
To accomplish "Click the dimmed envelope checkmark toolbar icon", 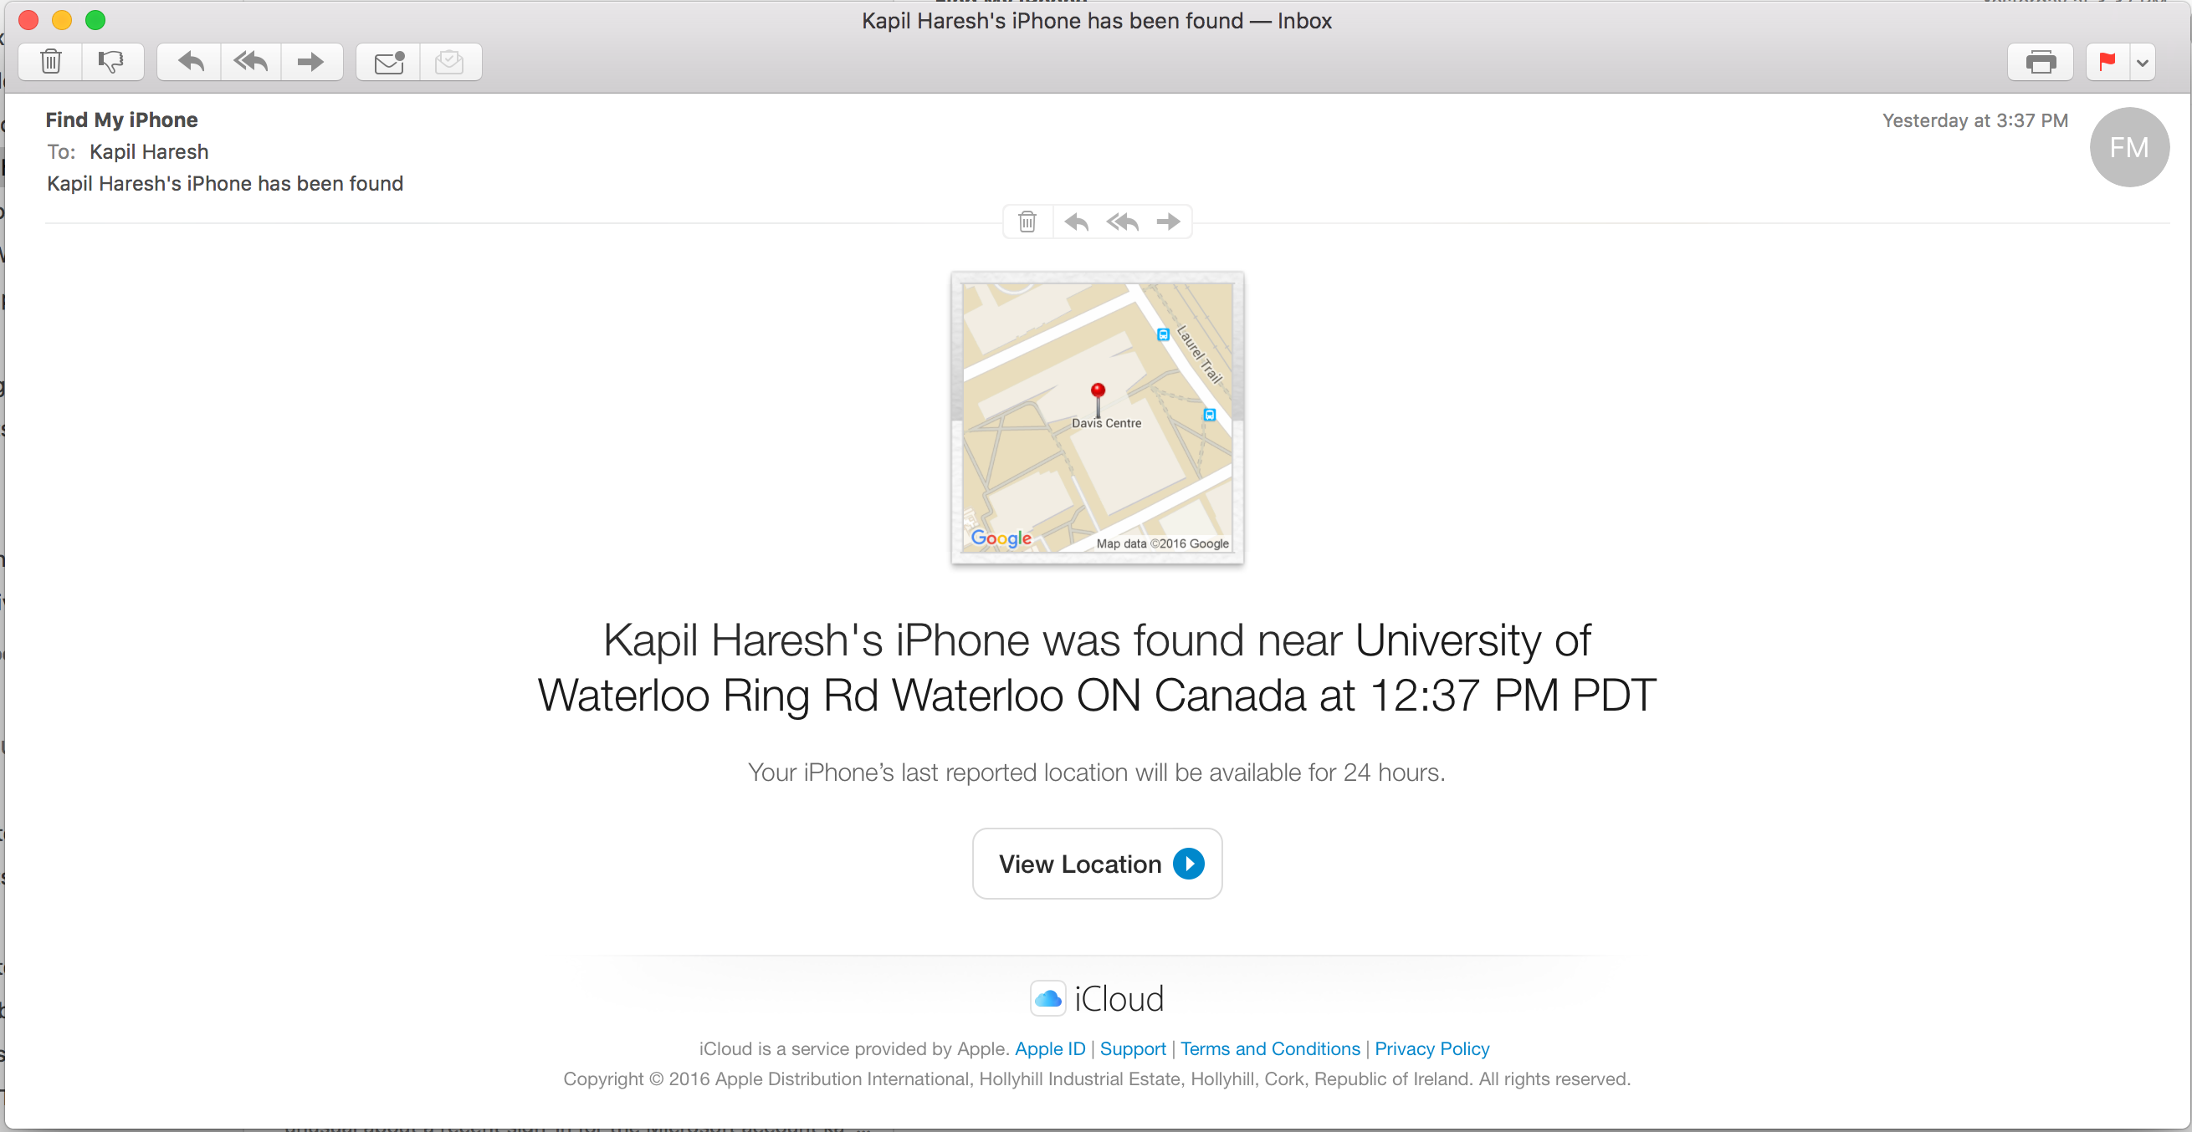I will click(x=450, y=62).
